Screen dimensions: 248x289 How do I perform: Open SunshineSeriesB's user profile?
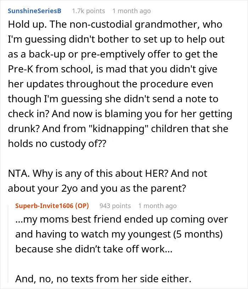click(x=34, y=11)
